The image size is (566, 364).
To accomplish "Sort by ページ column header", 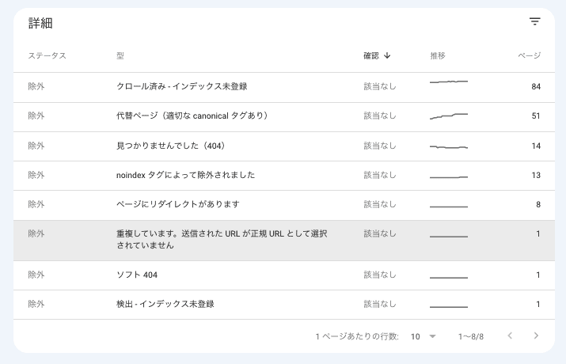I will (529, 55).
